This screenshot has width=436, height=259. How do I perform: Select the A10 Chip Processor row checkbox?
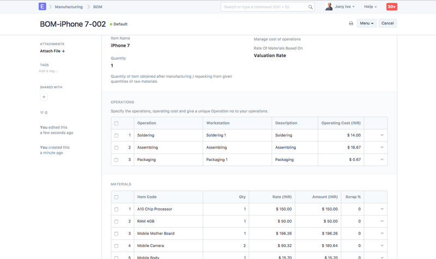pos(116,209)
